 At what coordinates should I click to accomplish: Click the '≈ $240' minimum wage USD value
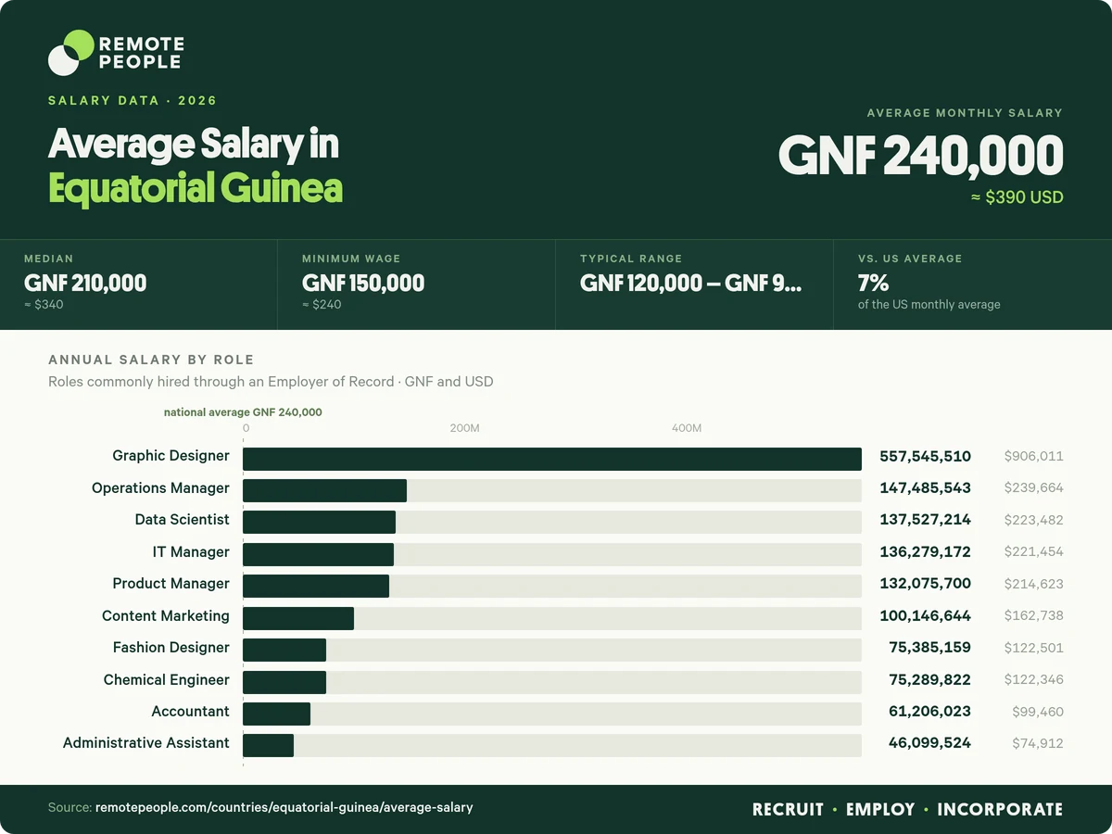pyautogui.click(x=322, y=304)
